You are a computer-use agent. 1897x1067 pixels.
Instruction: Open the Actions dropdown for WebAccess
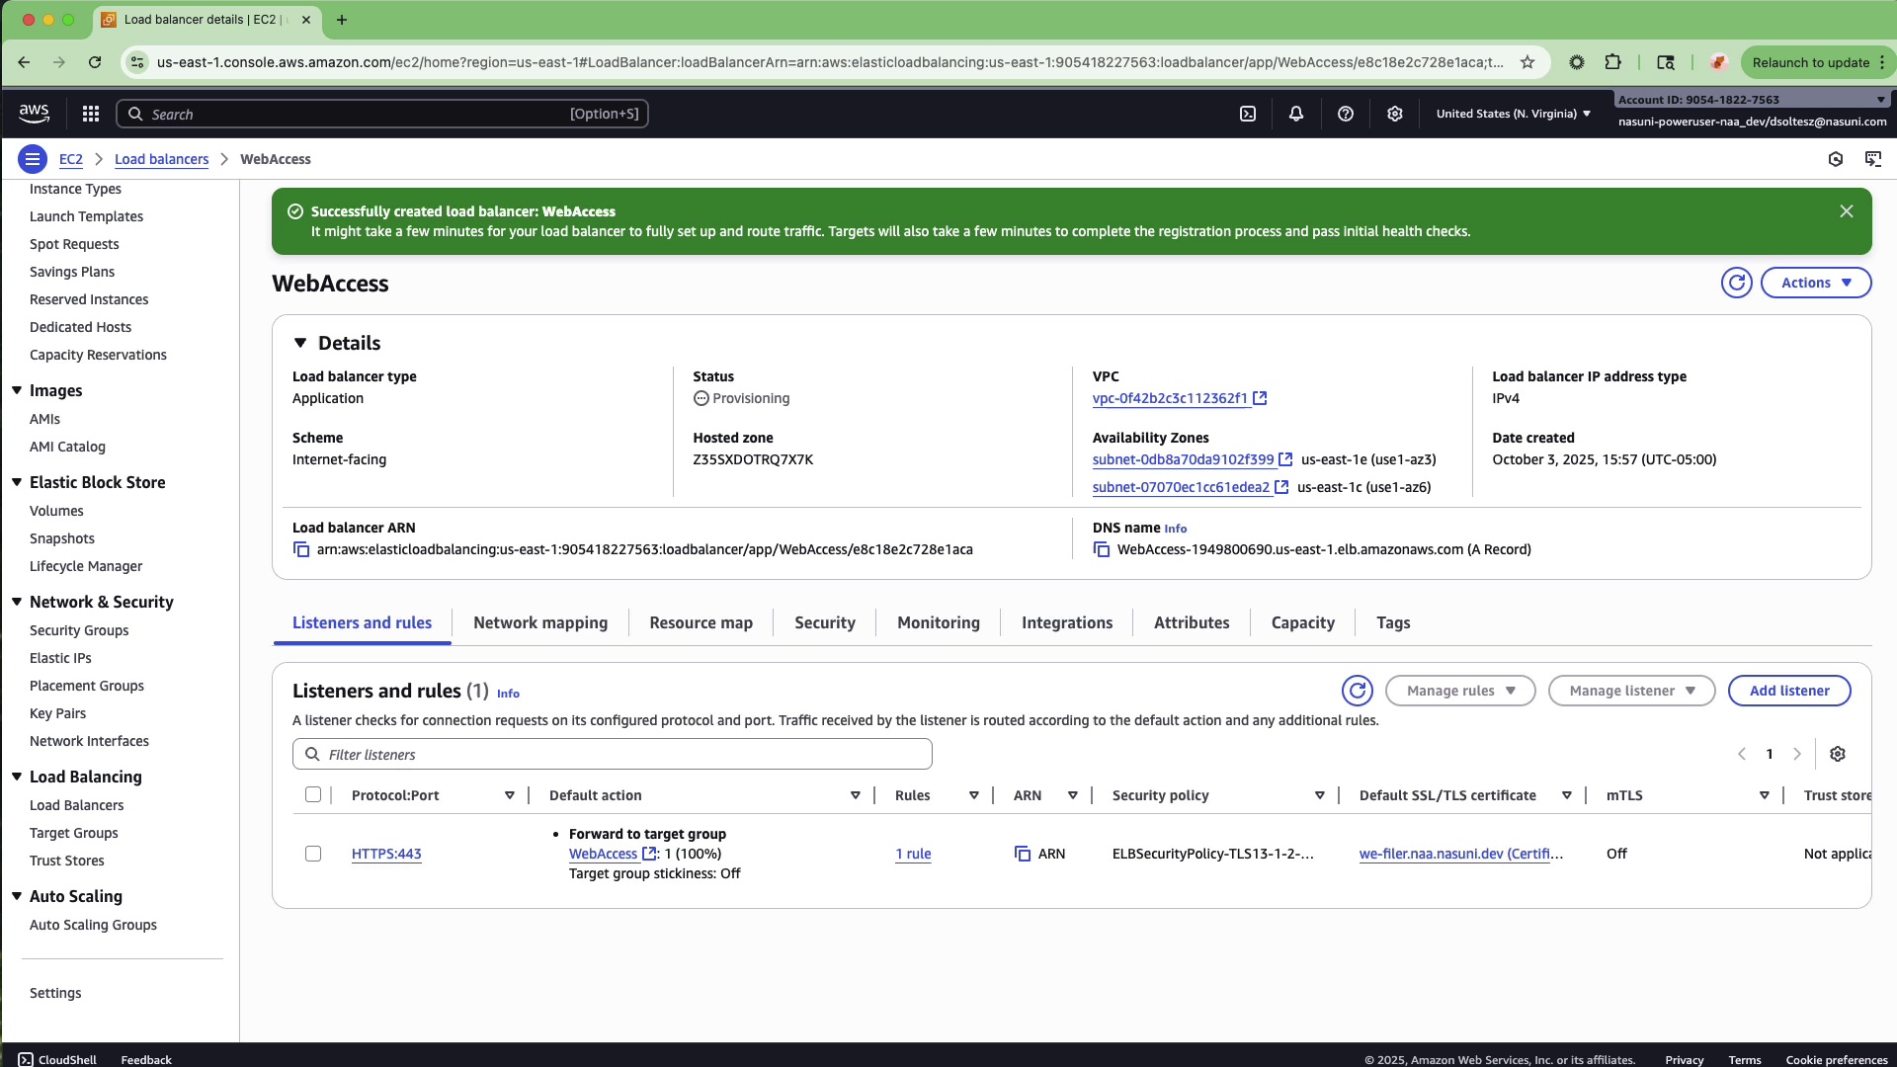click(x=1814, y=282)
